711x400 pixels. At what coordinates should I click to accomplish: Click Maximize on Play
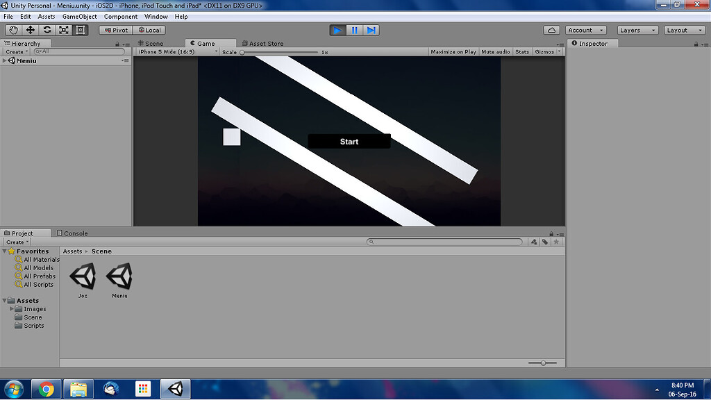(x=453, y=51)
